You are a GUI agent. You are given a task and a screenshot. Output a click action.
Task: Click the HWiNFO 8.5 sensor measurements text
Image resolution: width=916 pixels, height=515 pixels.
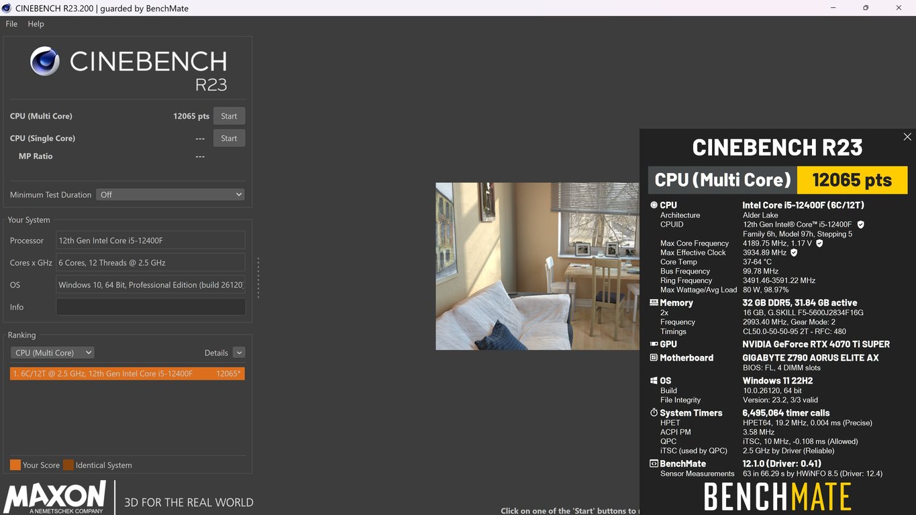tap(813, 473)
